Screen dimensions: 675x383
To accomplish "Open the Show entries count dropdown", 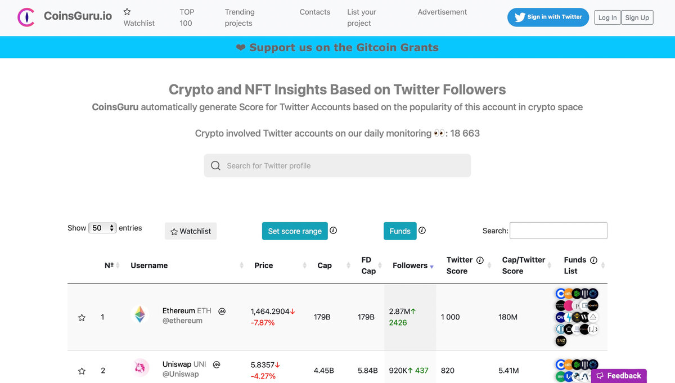I will pyautogui.click(x=102, y=228).
